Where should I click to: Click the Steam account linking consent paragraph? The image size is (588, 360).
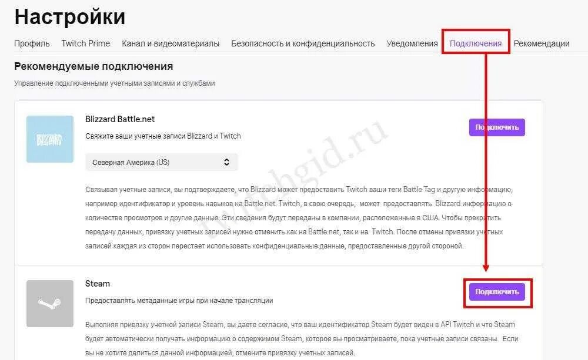coord(302,339)
